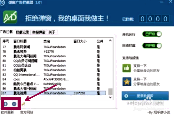The height and width of the screenshot is (115, 174).
Task: Select row 79 腾讯大粤网新闻
Action: pyautogui.click(x=54, y=56)
